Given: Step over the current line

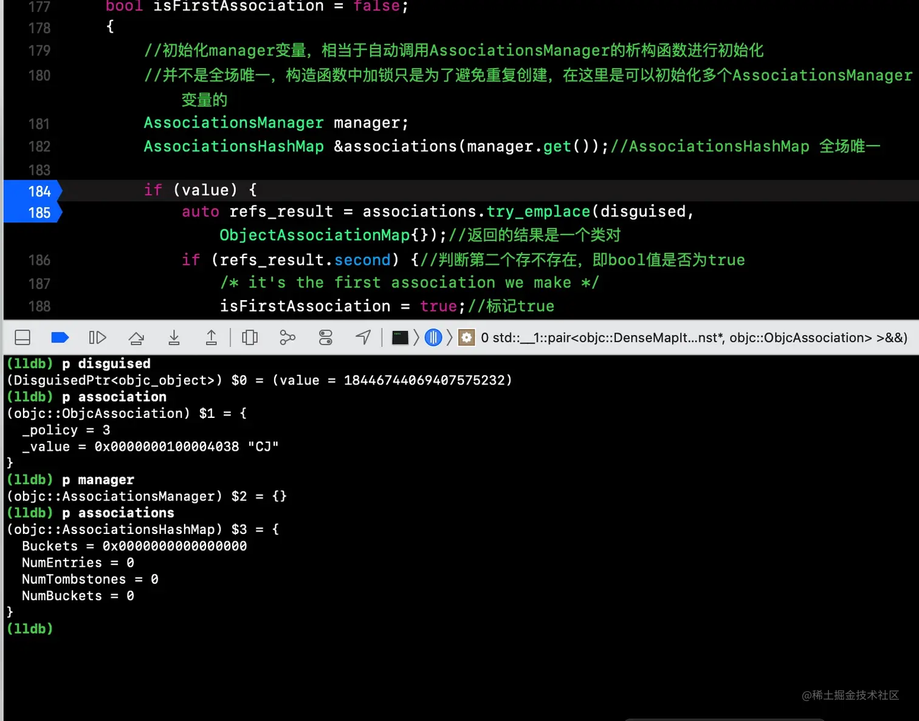Looking at the screenshot, I should (136, 338).
